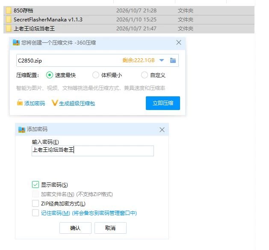Close the 360压缩 create-archive dialog

pyautogui.click(x=179, y=42)
